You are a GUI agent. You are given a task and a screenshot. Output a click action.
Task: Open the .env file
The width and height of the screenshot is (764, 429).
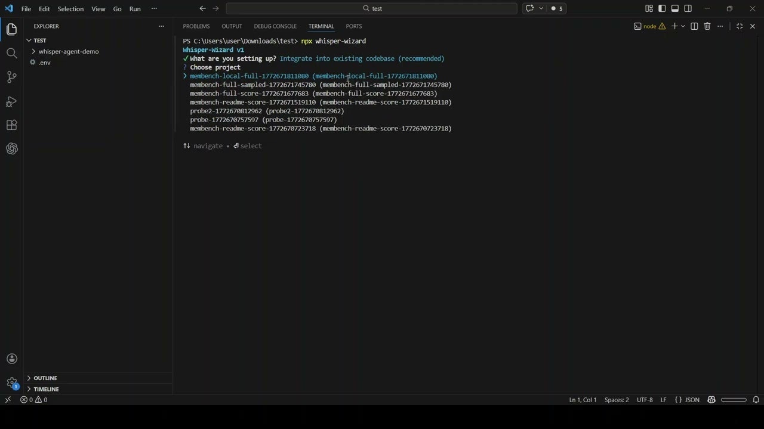(x=45, y=63)
